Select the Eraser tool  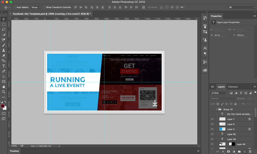pos(4,55)
